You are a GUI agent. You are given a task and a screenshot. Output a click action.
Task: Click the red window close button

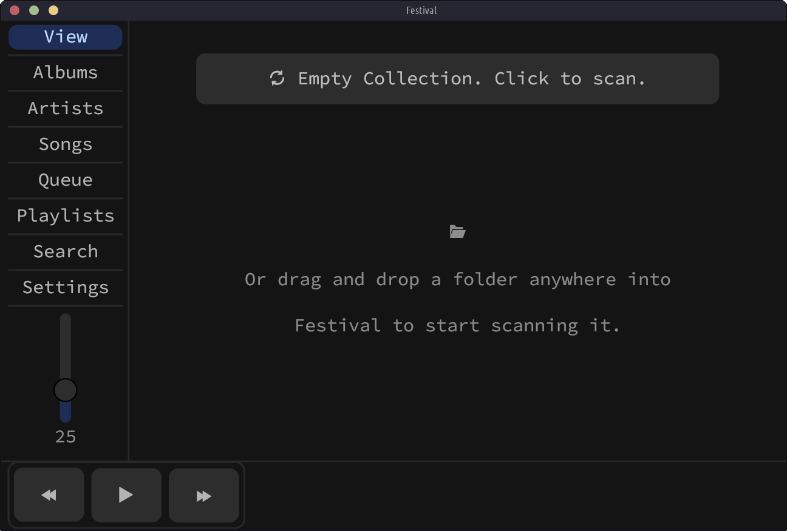point(15,10)
